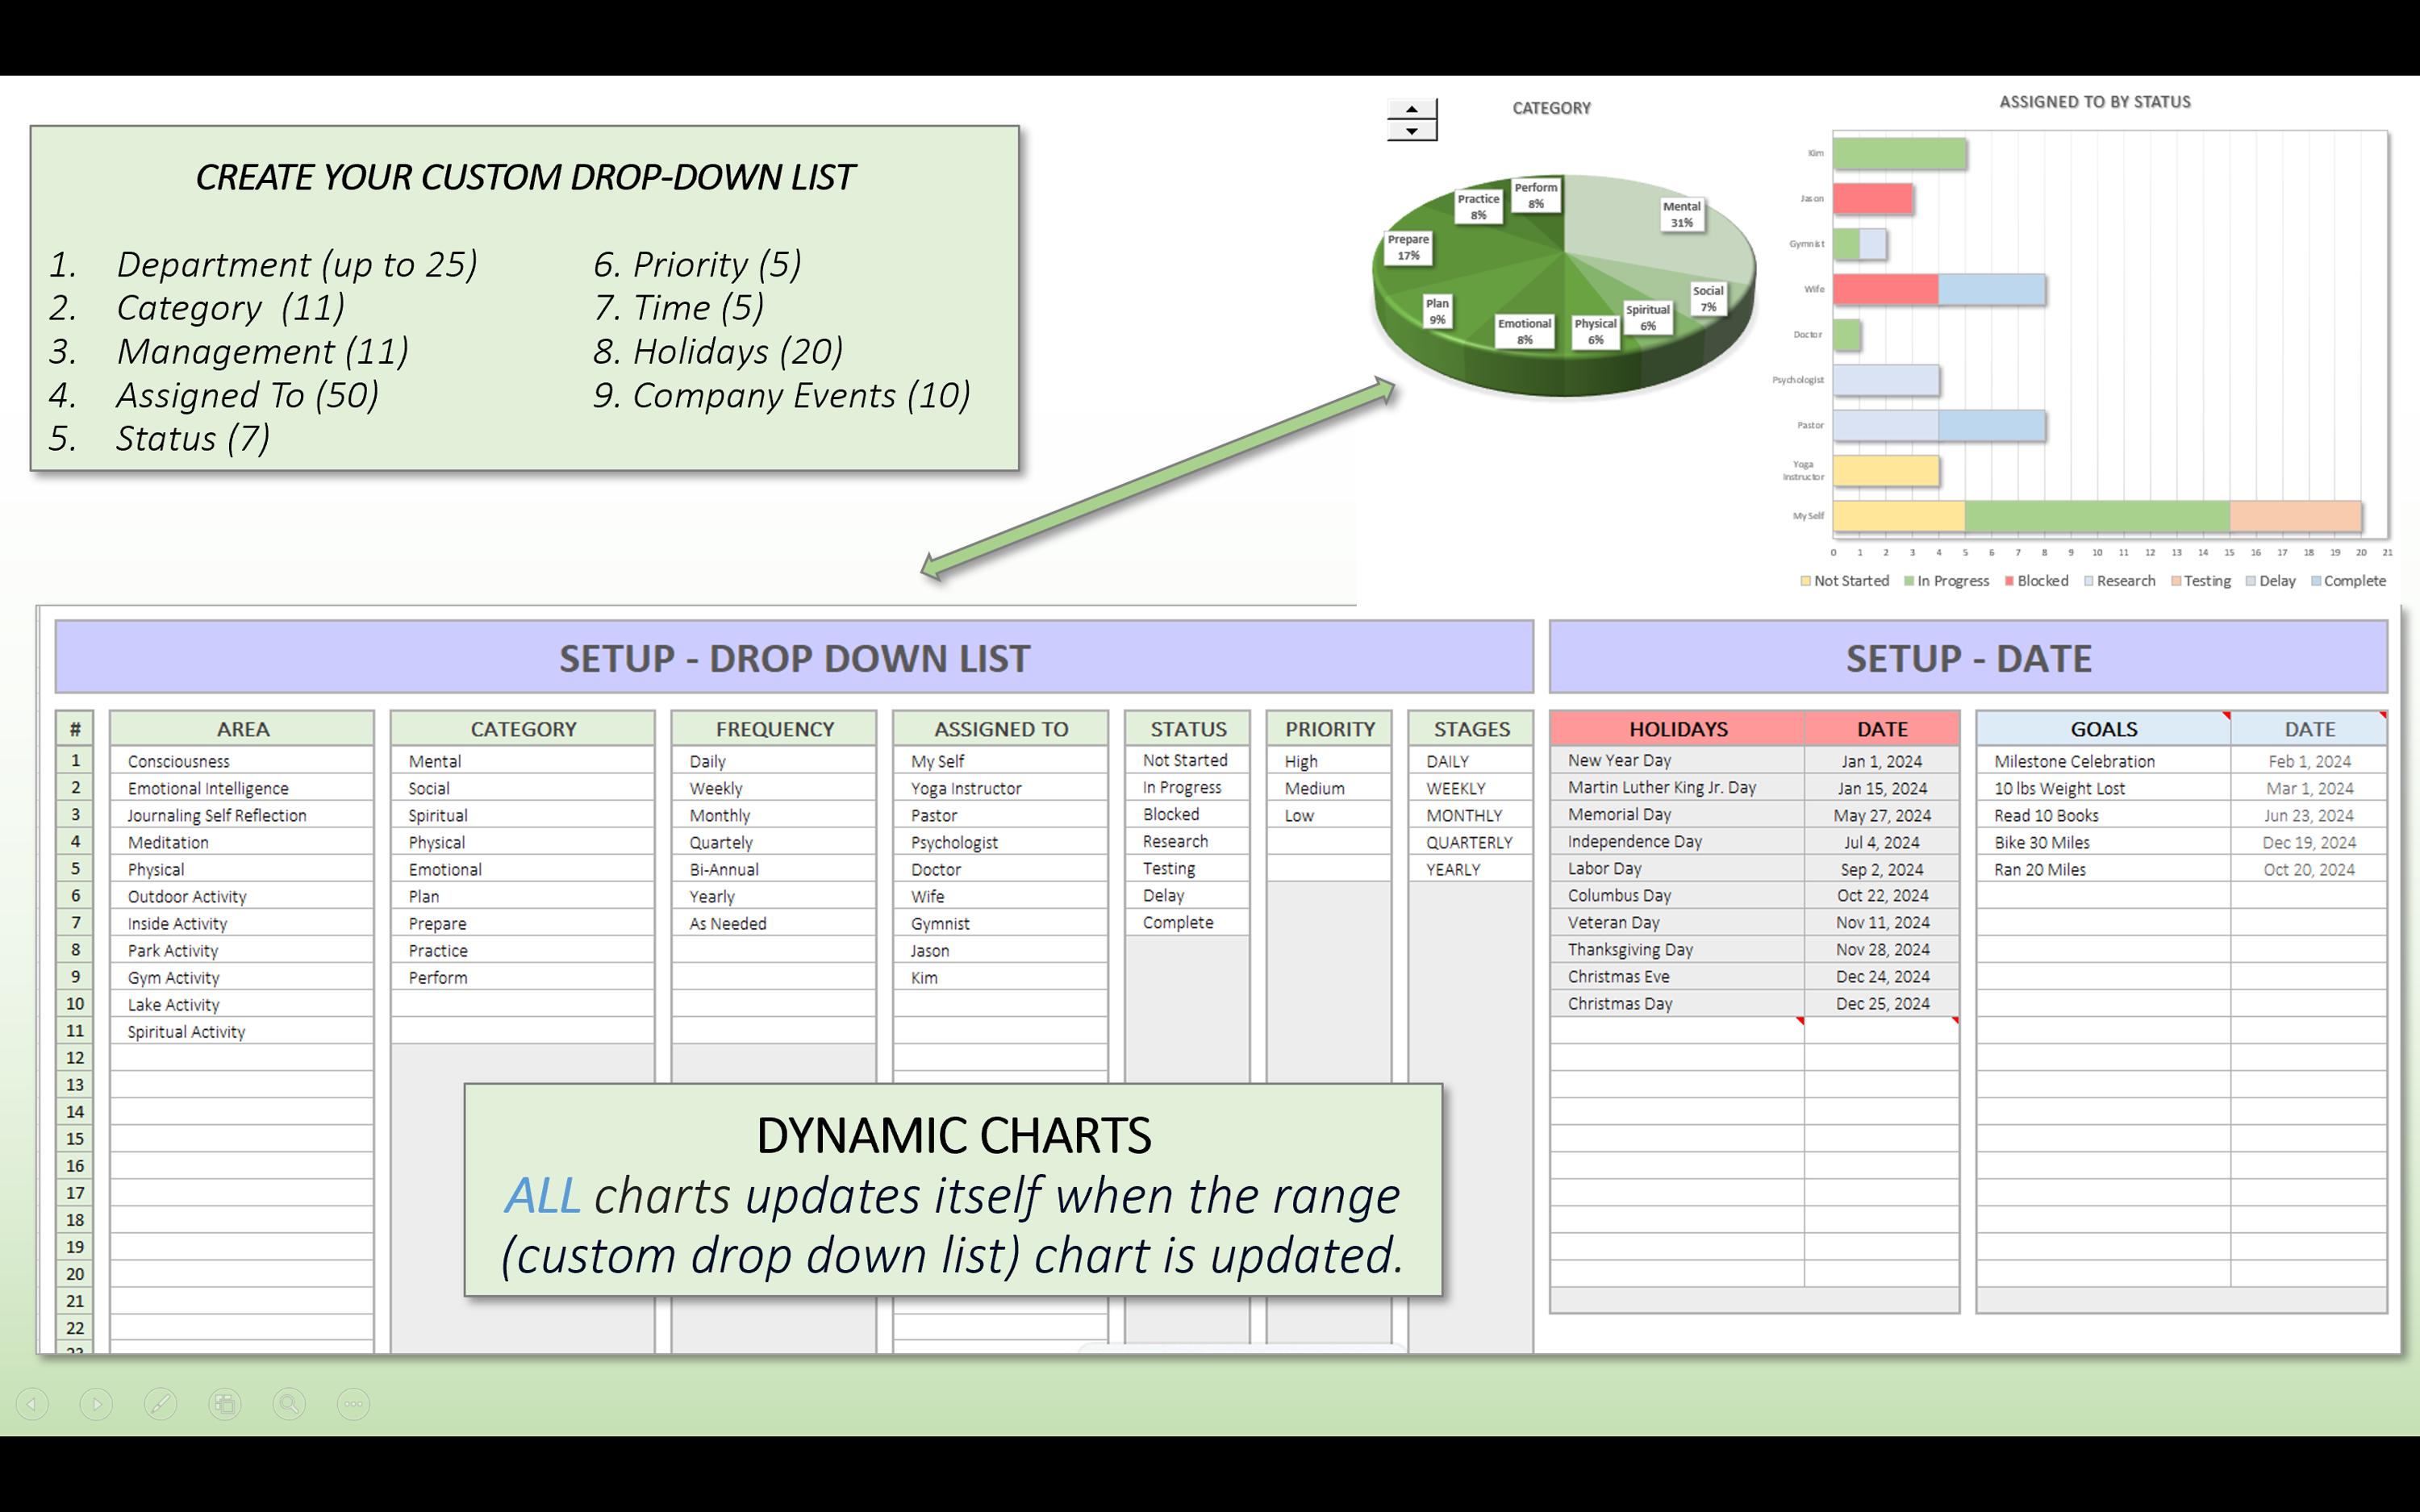2420x1512 pixels.
Task: Click the Prepare 17% pie label
Action: coord(1408,247)
